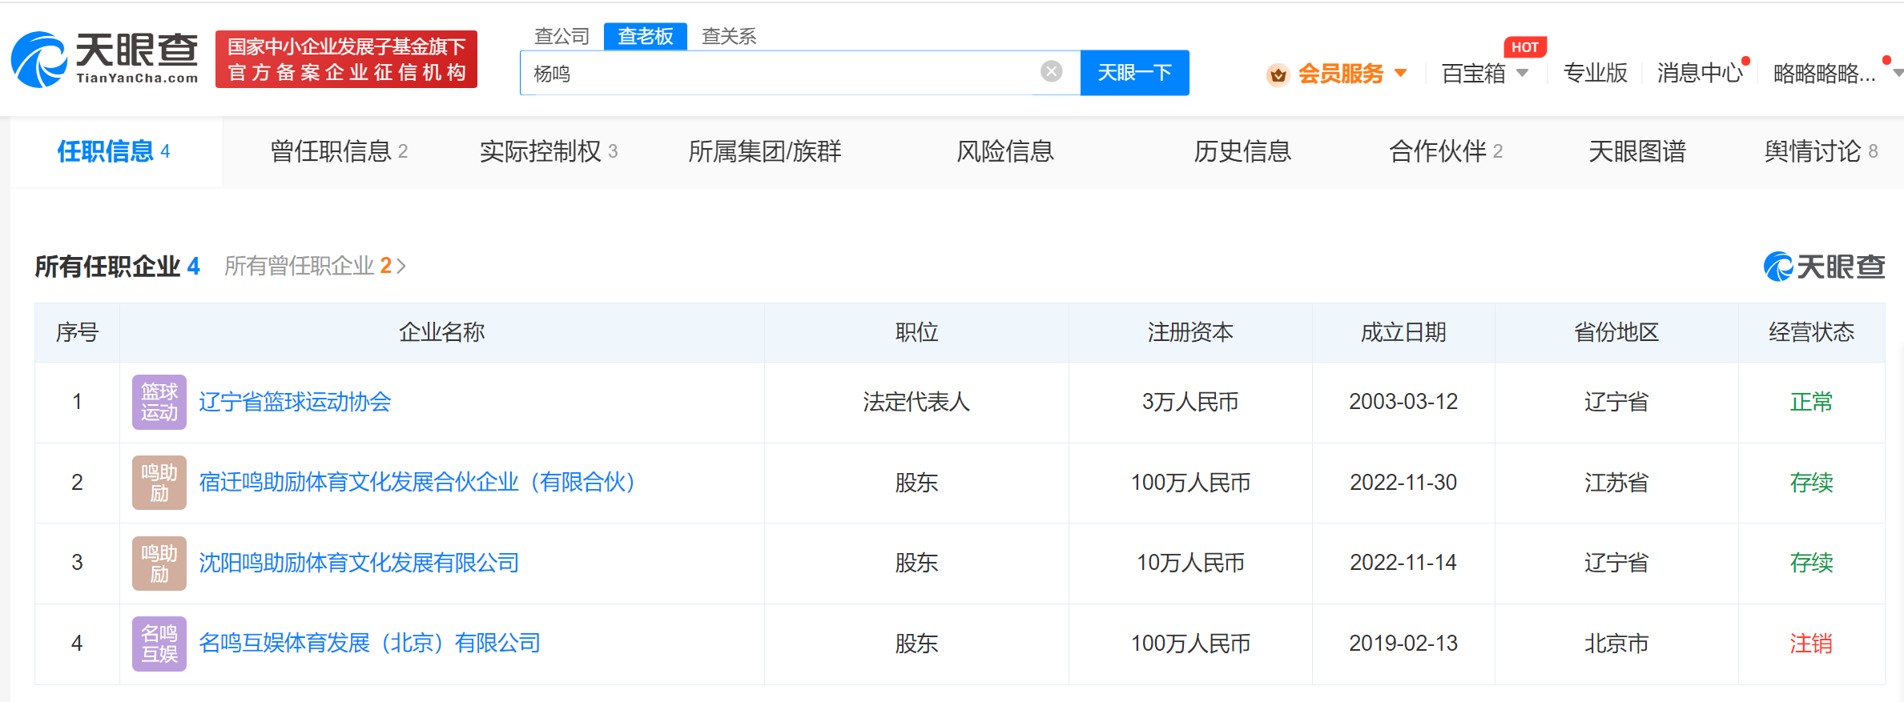
Task: Click the 天眼一下 search button
Action: (x=1134, y=73)
